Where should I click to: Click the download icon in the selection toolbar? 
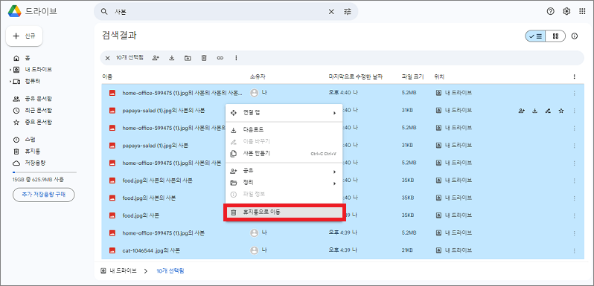[x=172, y=58]
